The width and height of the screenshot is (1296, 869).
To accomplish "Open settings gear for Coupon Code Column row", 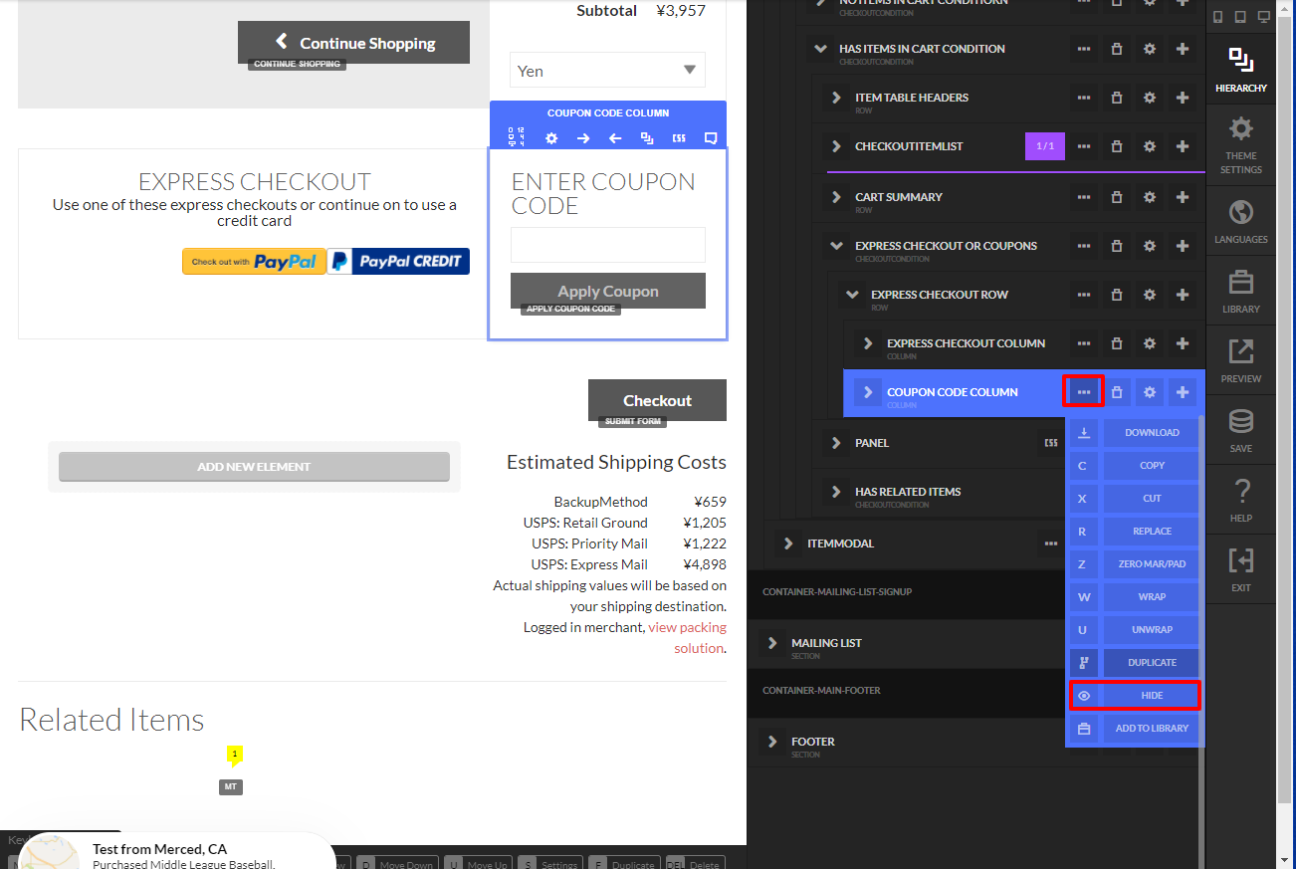I will pyautogui.click(x=1150, y=392).
